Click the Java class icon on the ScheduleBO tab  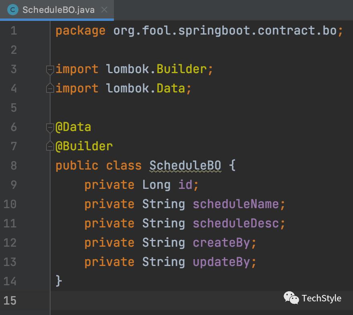pos(13,10)
